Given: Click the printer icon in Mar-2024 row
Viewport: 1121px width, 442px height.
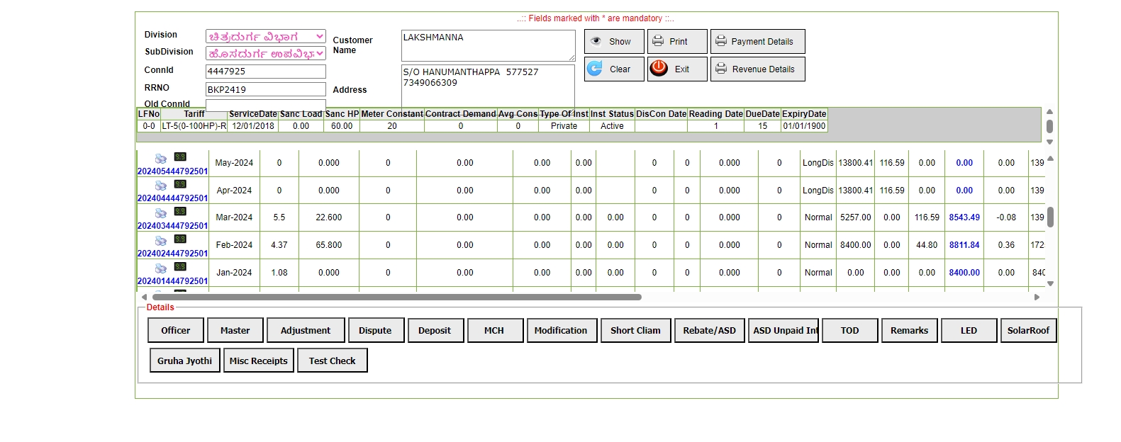Looking at the screenshot, I should point(161,213).
